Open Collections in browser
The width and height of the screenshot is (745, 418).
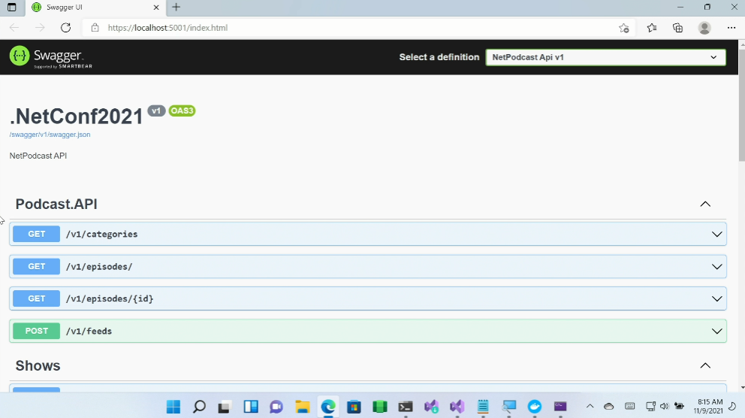(x=678, y=28)
